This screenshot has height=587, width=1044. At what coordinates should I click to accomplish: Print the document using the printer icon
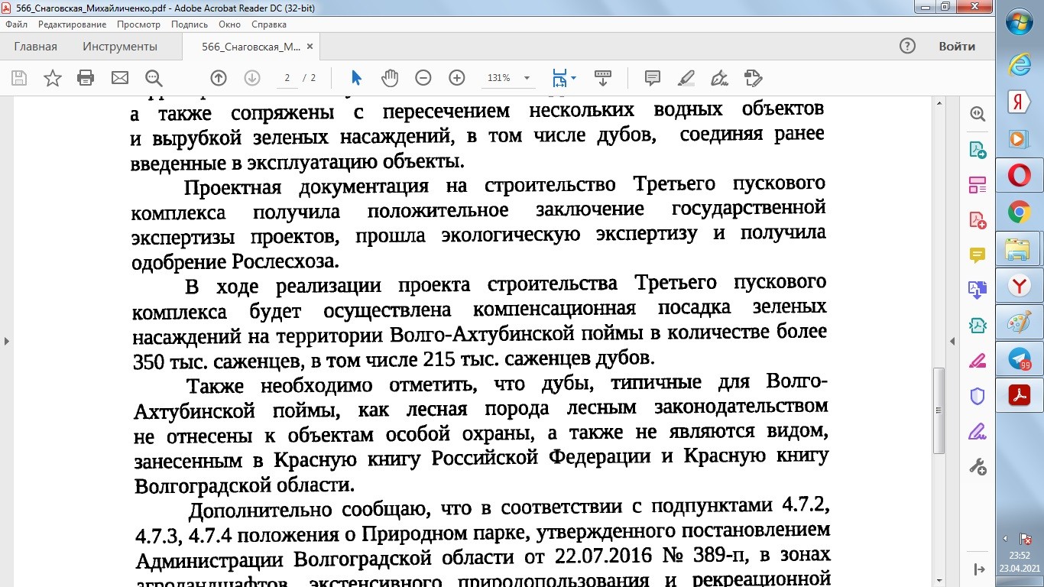click(86, 78)
